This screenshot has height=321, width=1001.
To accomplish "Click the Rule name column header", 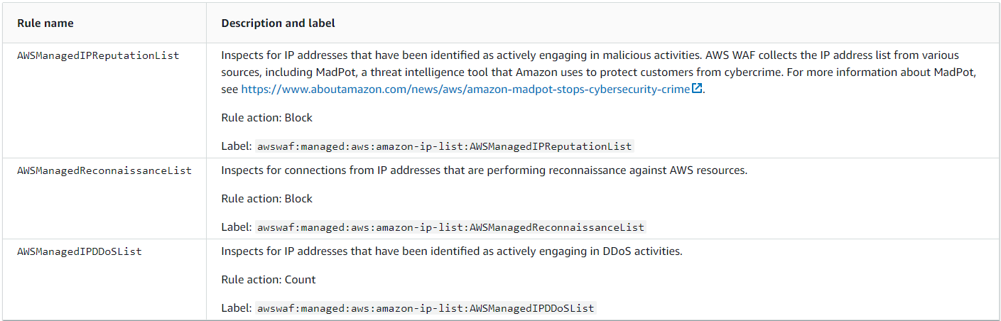I will (x=45, y=23).
